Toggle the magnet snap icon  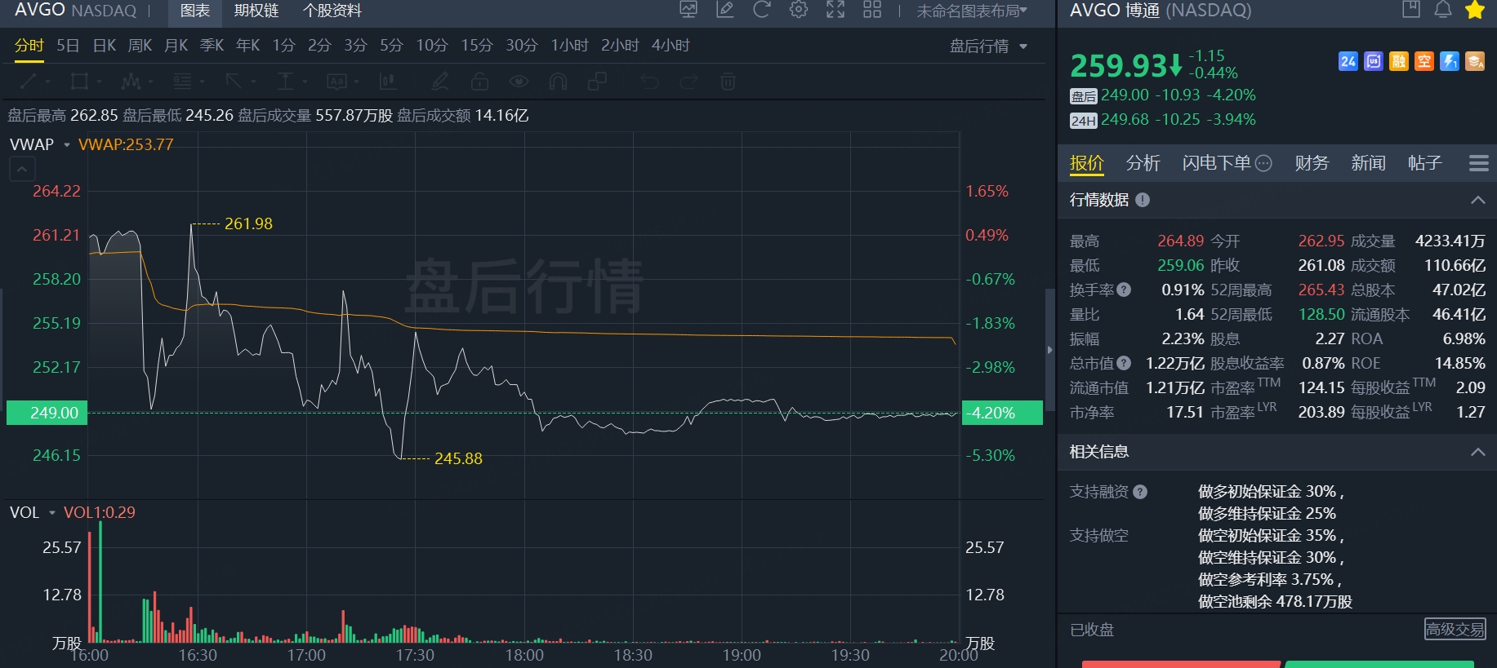pyautogui.click(x=558, y=81)
